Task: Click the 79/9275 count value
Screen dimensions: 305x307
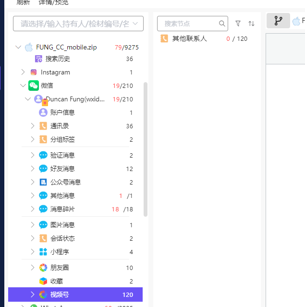Action: point(127,47)
